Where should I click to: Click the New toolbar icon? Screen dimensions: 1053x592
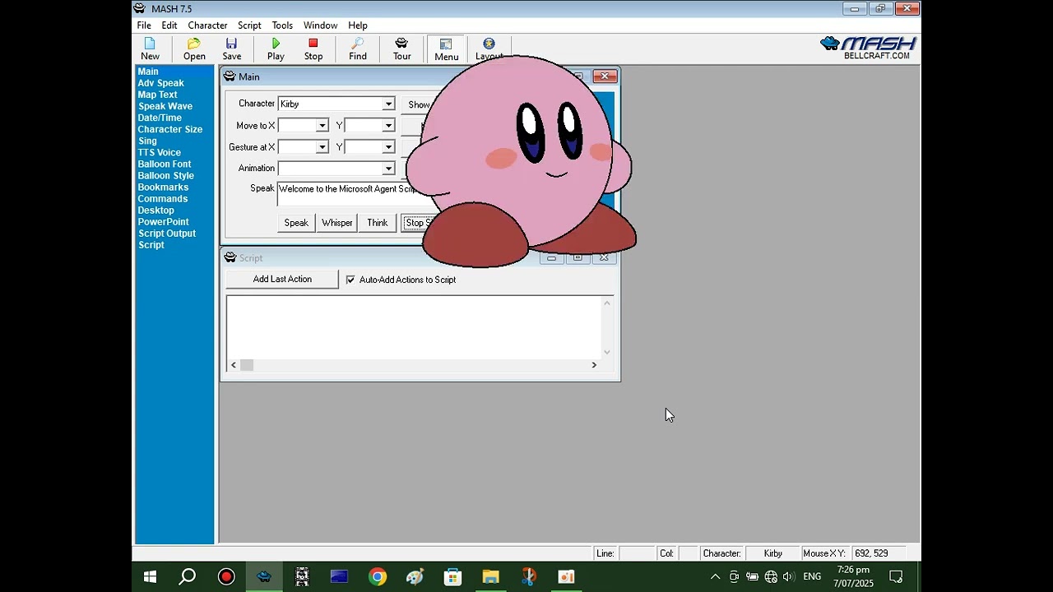click(x=150, y=49)
